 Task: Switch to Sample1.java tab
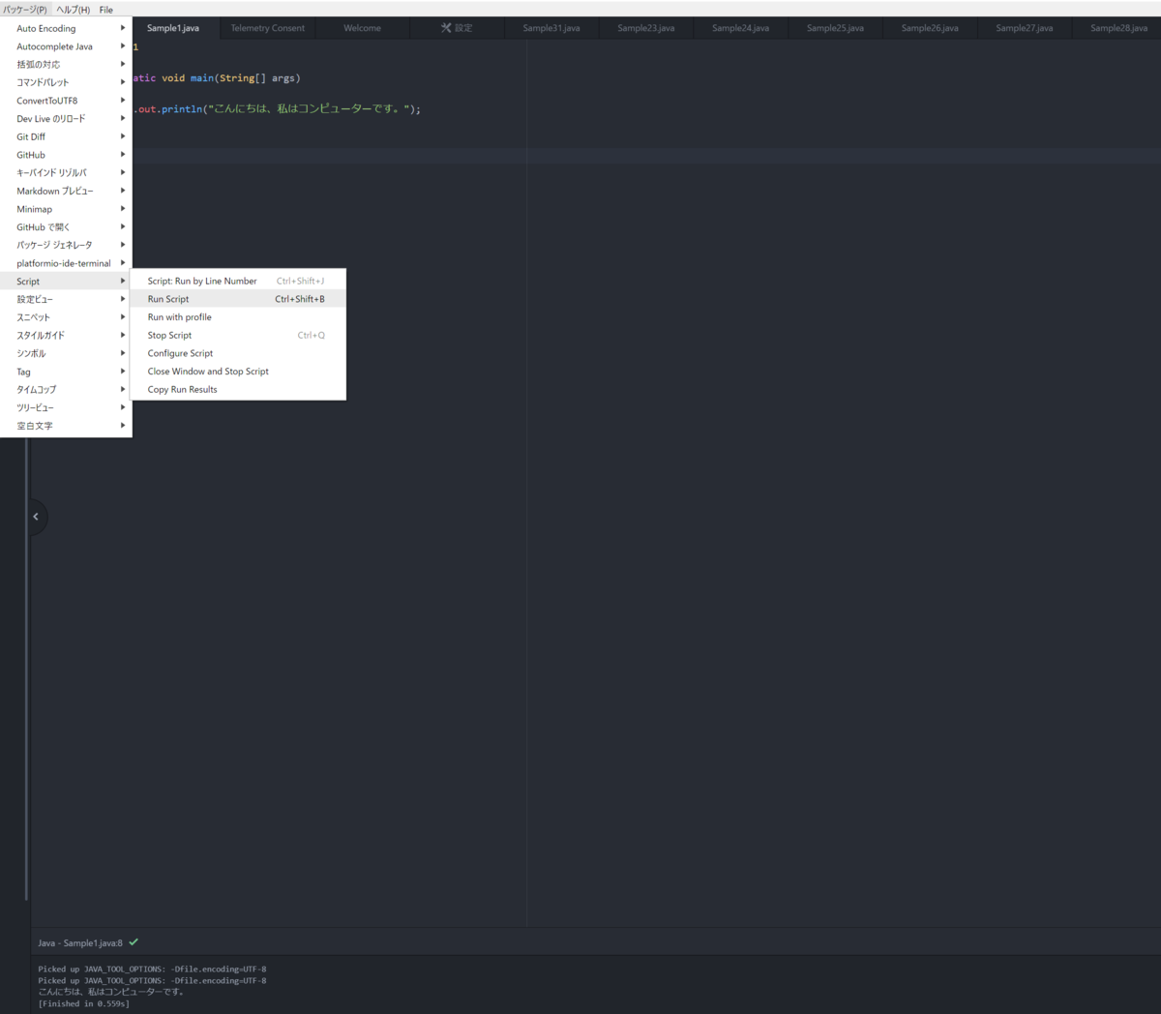[x=173, y=28]
